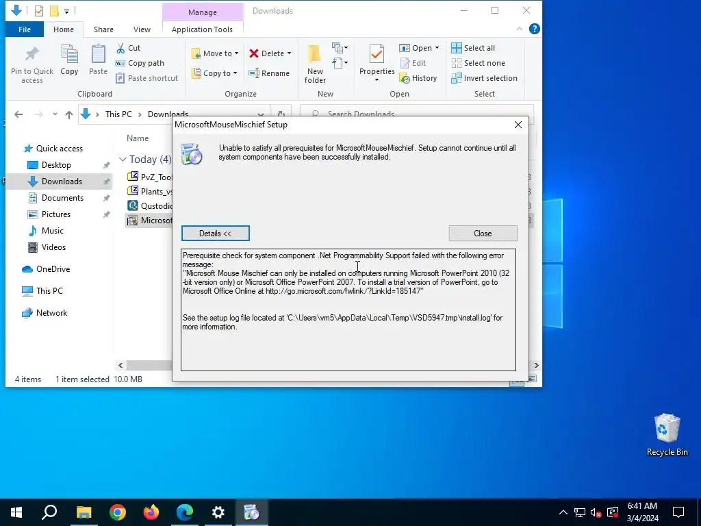The width and height of the screenshot is (701, 526).
Task: Select the PvZ_Tool file
Action: (150, 177)
